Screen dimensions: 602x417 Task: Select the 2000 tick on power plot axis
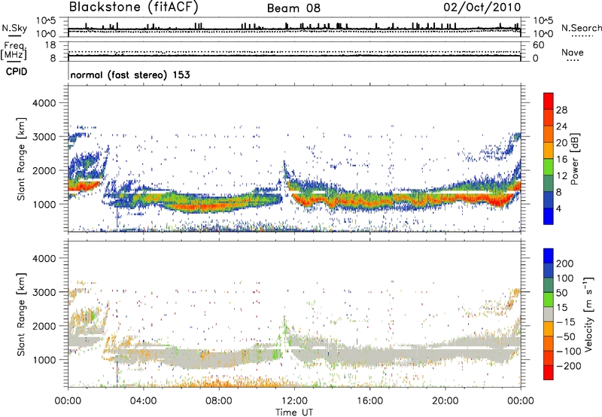[44, 170]
